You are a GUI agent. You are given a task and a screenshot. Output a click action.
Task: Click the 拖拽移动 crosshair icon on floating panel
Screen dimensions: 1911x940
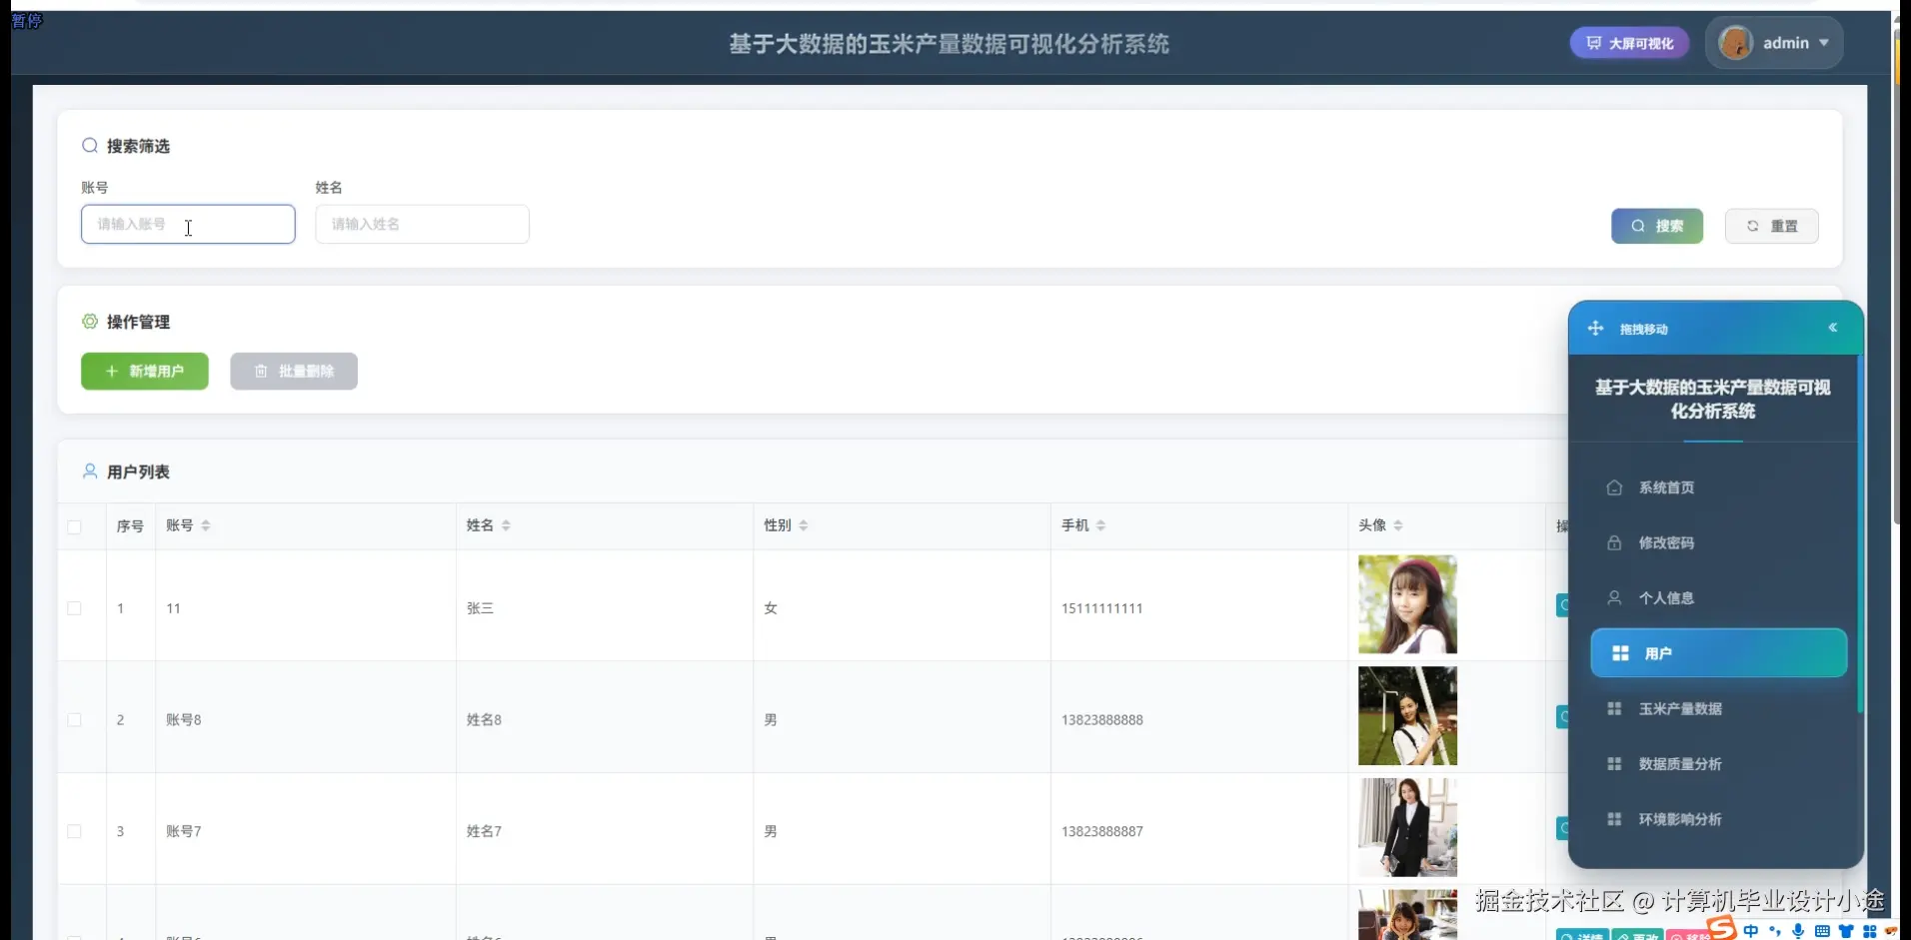click(x=1596, y=328)
